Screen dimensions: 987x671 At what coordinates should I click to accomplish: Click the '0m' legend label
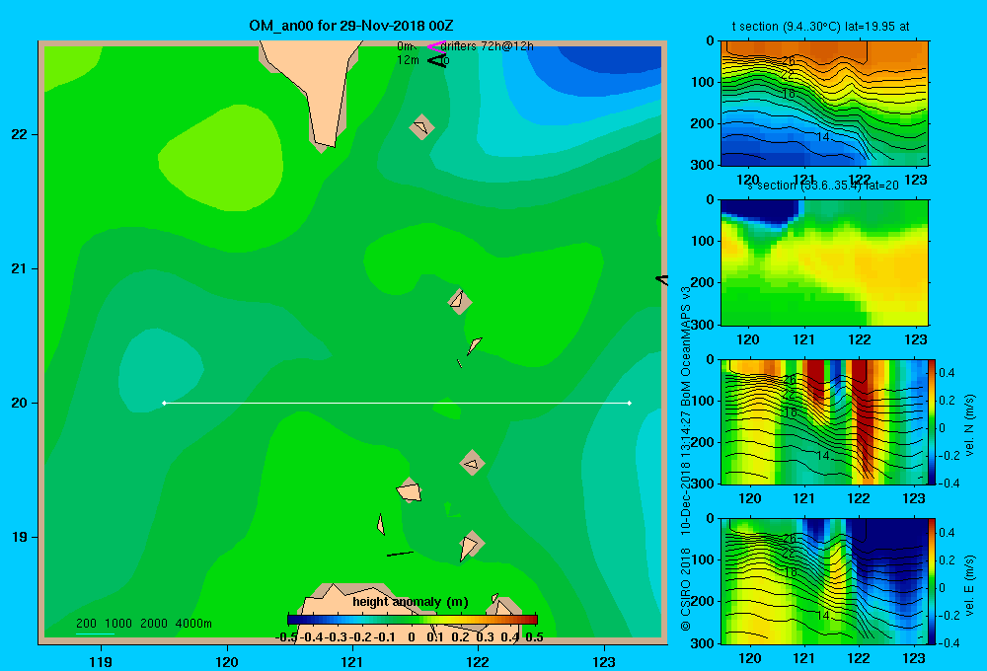tap(405, 46)
